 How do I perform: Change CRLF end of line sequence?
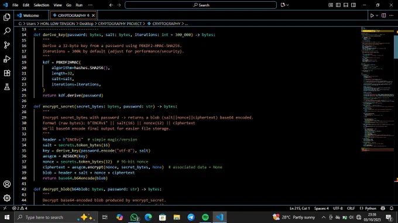click(x=351, y=208)
